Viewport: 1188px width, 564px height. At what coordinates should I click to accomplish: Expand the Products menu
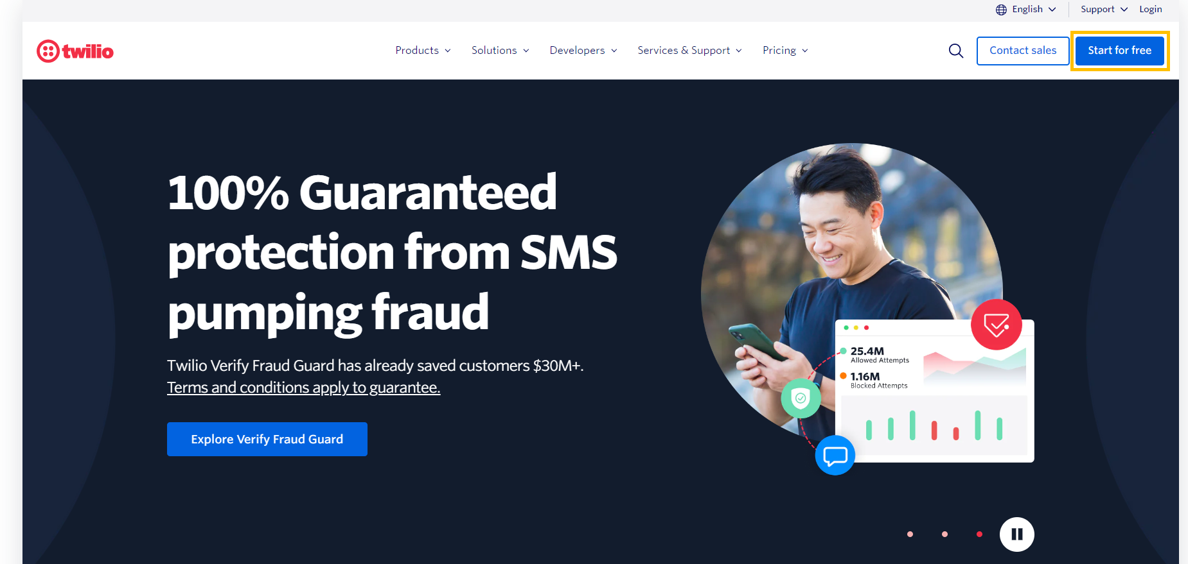(x=423, y=50)
